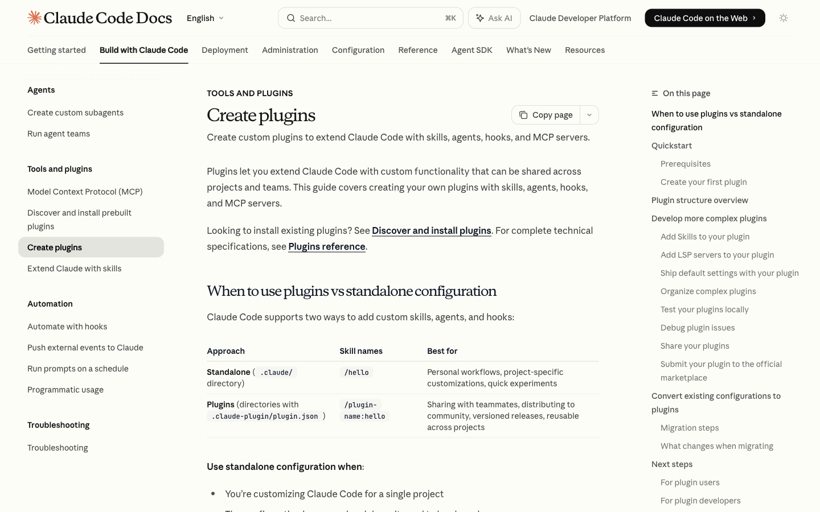Select Extend Claude with skills in sidebar
This screenshot has height=512, width=820.
pyautogui.click(x=75, y=269)
